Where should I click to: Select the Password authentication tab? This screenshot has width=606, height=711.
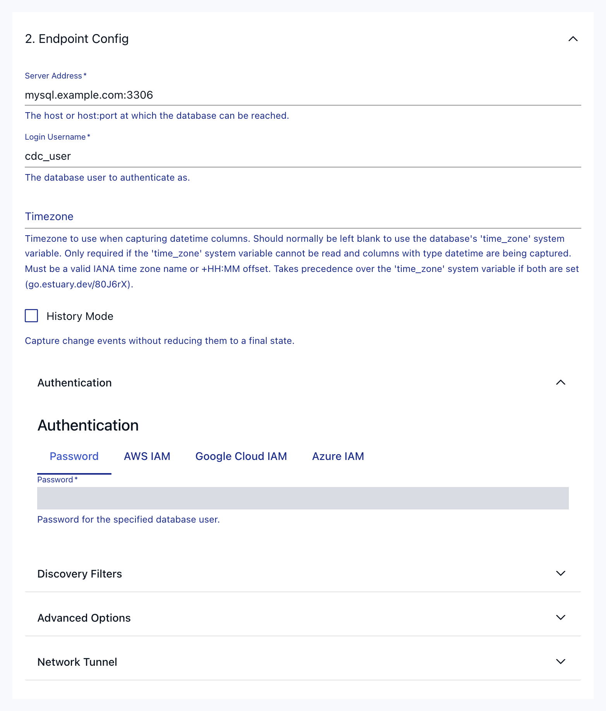pos(74,456)
